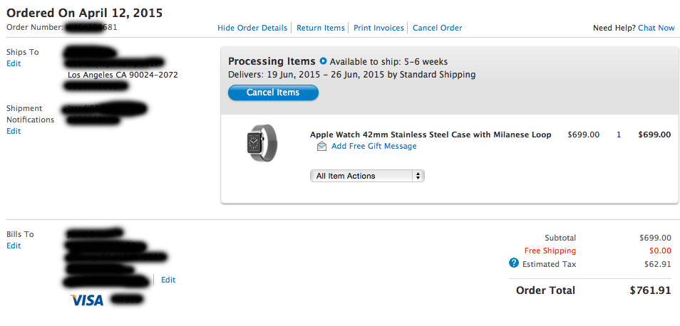Click the Apple Watch 42mm product title
Screen dimensions: 680x326
coord(431,135)
